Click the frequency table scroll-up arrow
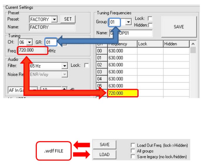 point(193,44)
